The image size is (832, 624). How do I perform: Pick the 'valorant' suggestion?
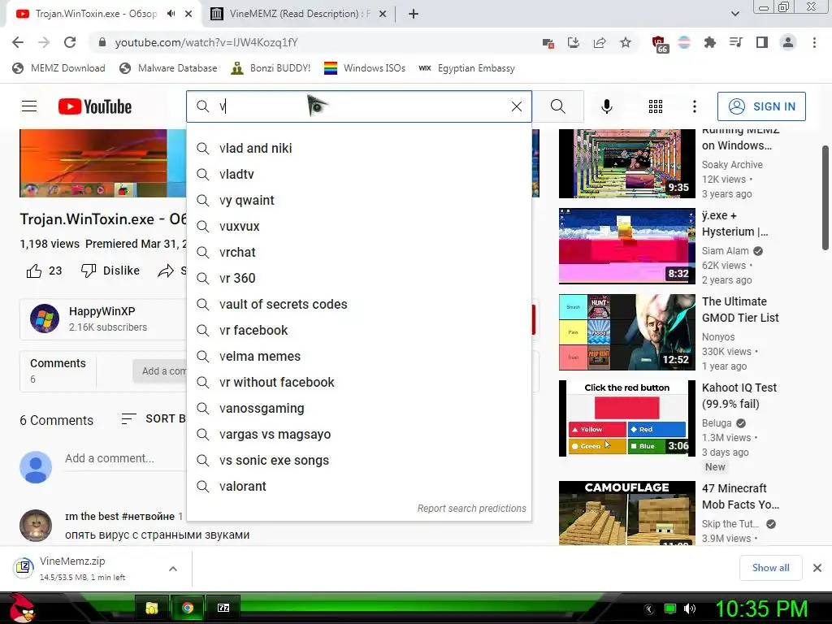click(x=359, y=486)
